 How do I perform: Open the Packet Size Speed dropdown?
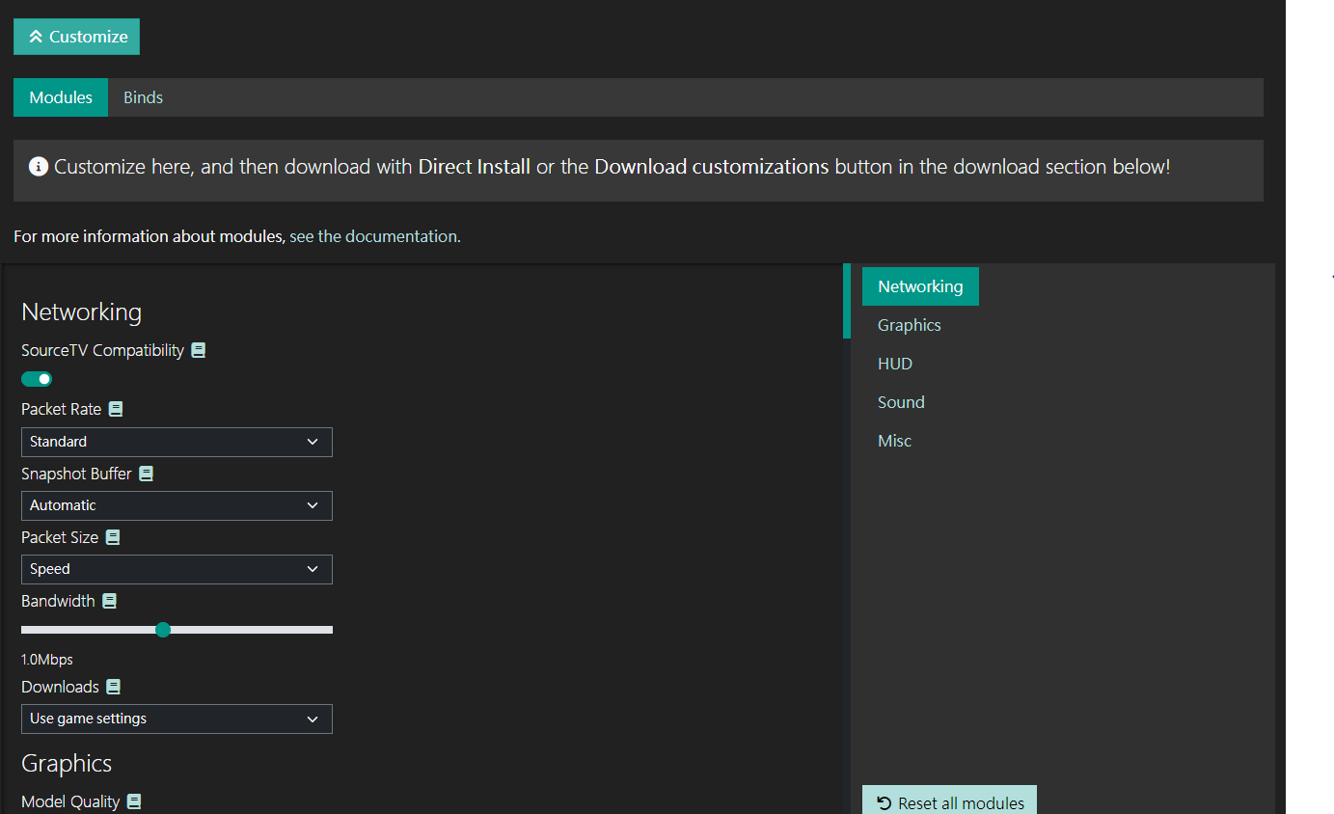(177, 569)
